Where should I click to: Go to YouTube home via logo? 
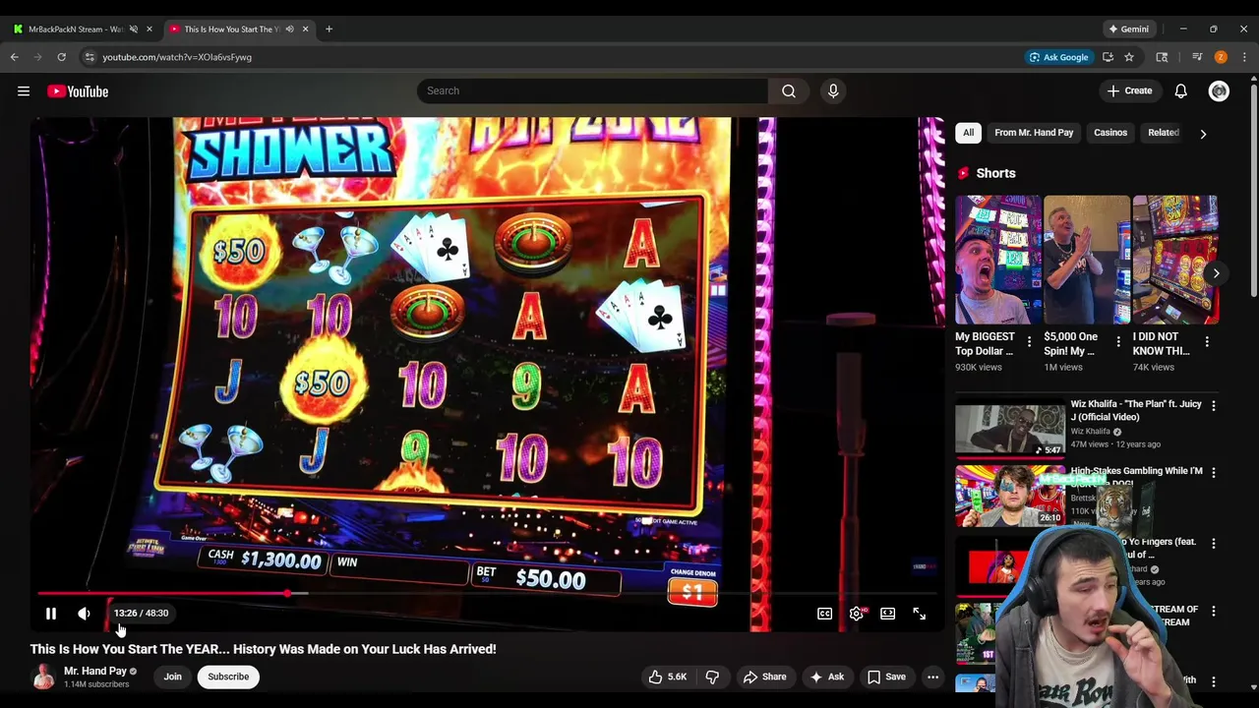coord(78,91)
